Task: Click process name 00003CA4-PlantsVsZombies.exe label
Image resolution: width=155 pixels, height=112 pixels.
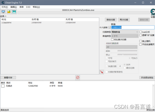Action: click(78, 10)
